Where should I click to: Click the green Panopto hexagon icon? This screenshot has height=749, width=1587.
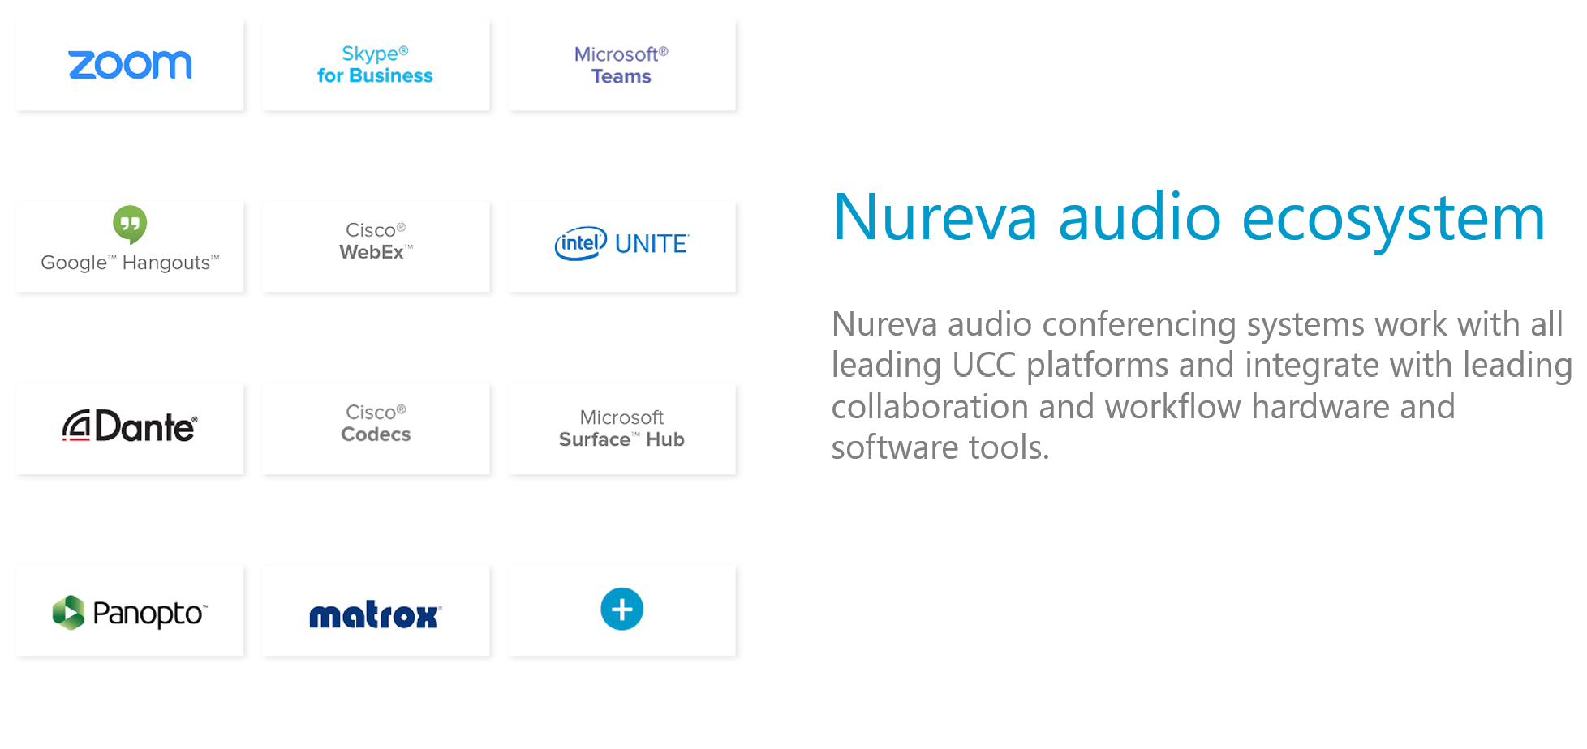click(x=69, y=613)
